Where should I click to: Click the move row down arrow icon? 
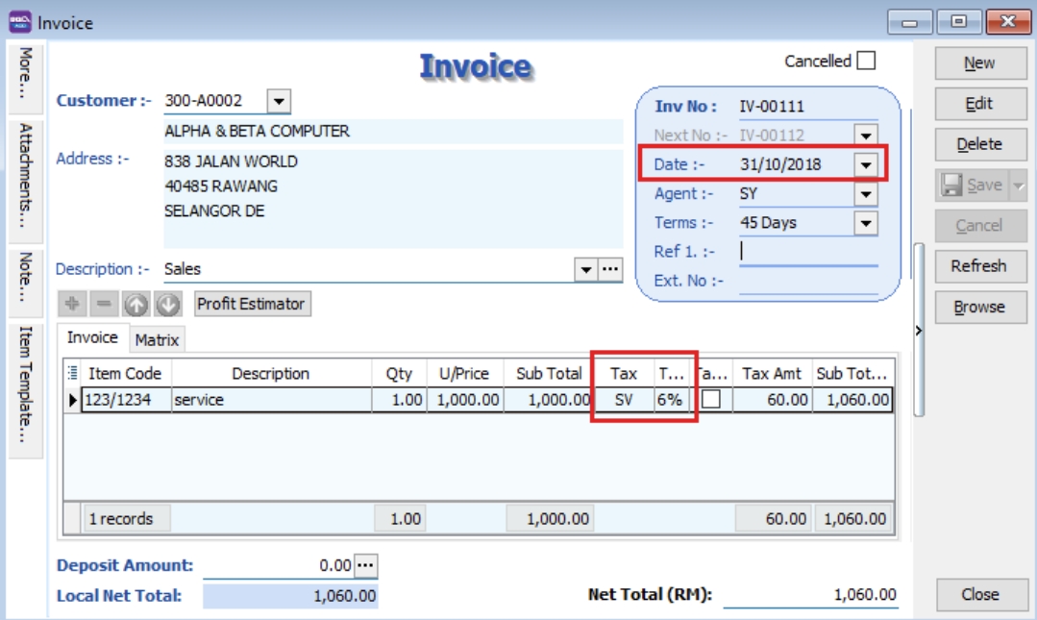pyautogui.click(x=168, y=305)
